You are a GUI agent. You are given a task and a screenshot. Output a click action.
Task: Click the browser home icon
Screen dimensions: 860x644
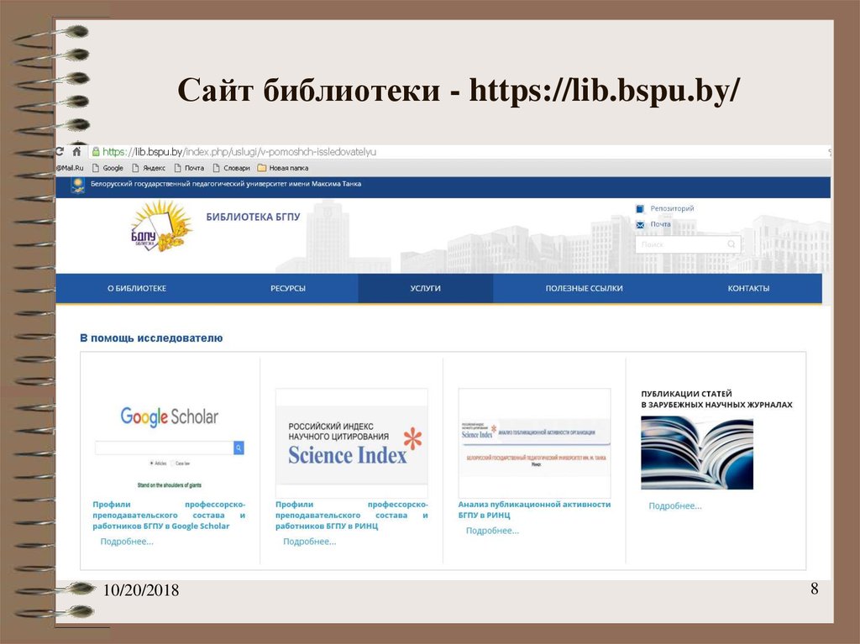pyautogui.click(x=76, y=151)
